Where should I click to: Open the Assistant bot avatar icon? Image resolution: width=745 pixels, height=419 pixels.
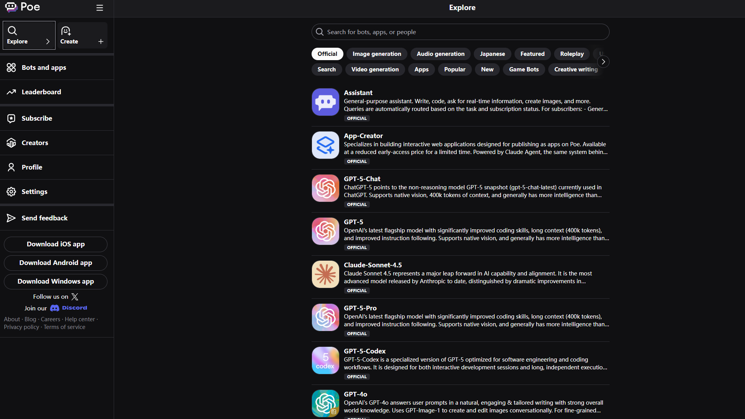(x=325, y=102)
